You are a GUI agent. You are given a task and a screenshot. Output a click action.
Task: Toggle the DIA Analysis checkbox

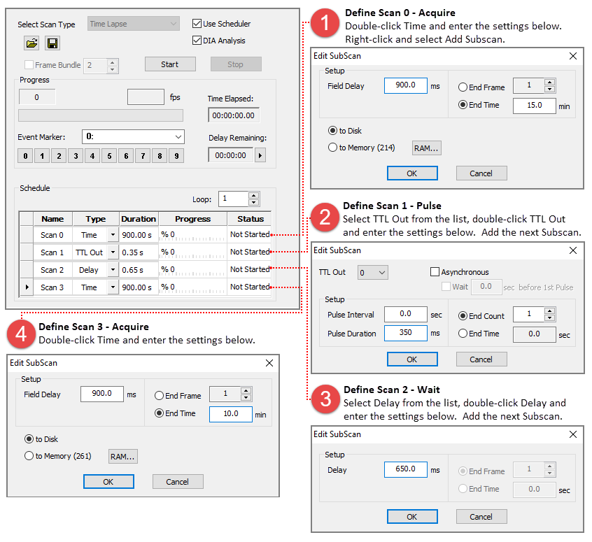click(197, 41)
